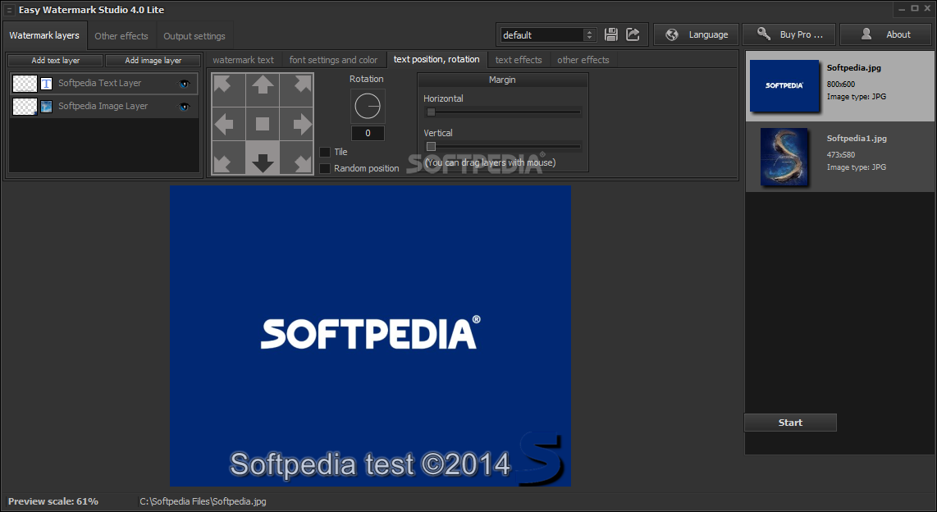
Task: Select Softpedia.jpg in the image list
Action: click(839, 86)
